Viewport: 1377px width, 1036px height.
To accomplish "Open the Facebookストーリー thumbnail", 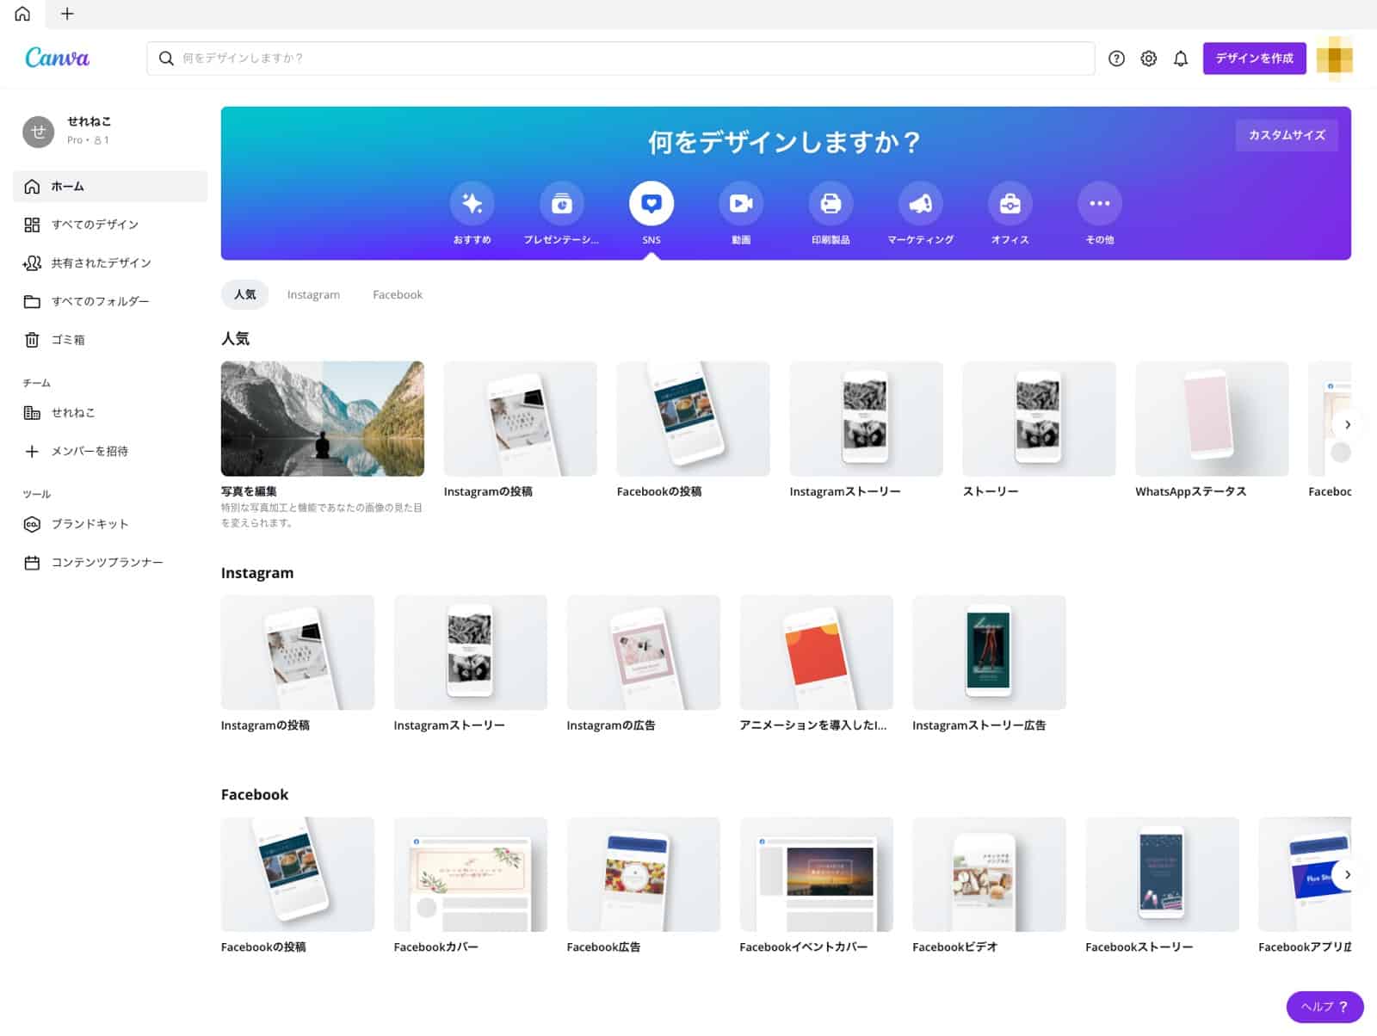I will 1163,874.
